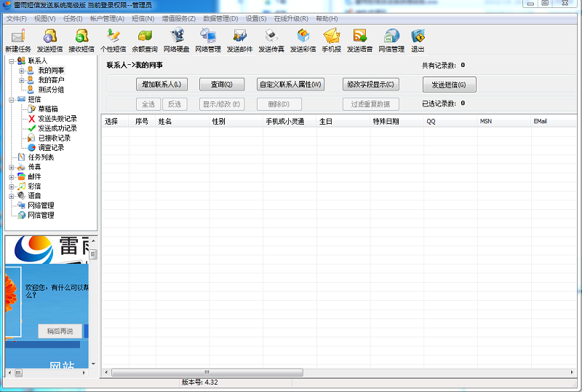Click the 稍后再说 button in chat popup
Viewport: 582px width, 392px height.
pos(60,331)
